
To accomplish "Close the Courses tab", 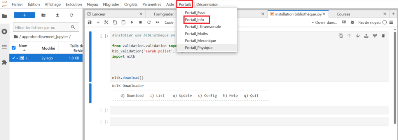I will [x=385, y=14].
